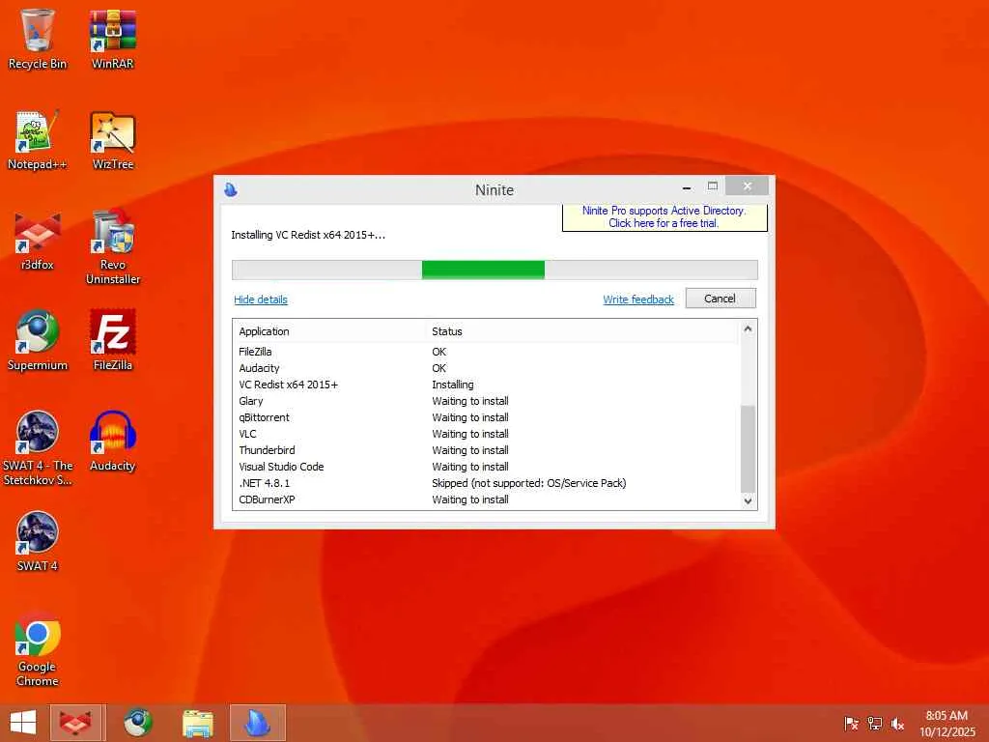Select the r3dfox desktop shortcut
Screen dimensions: 989x742
pyautogui.click(x=38, y=241)
